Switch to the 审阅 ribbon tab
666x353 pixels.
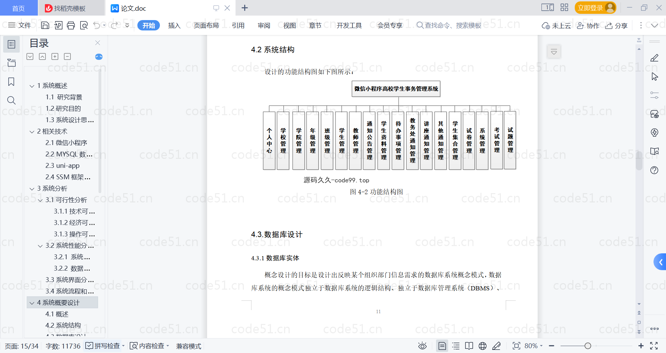pos(264,25)
